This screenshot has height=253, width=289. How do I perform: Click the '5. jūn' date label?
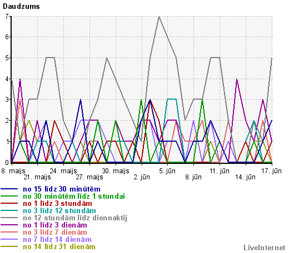(x=167, y=171)
